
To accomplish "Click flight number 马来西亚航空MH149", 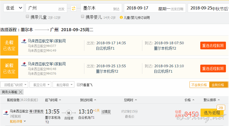I will click(42, 51).
